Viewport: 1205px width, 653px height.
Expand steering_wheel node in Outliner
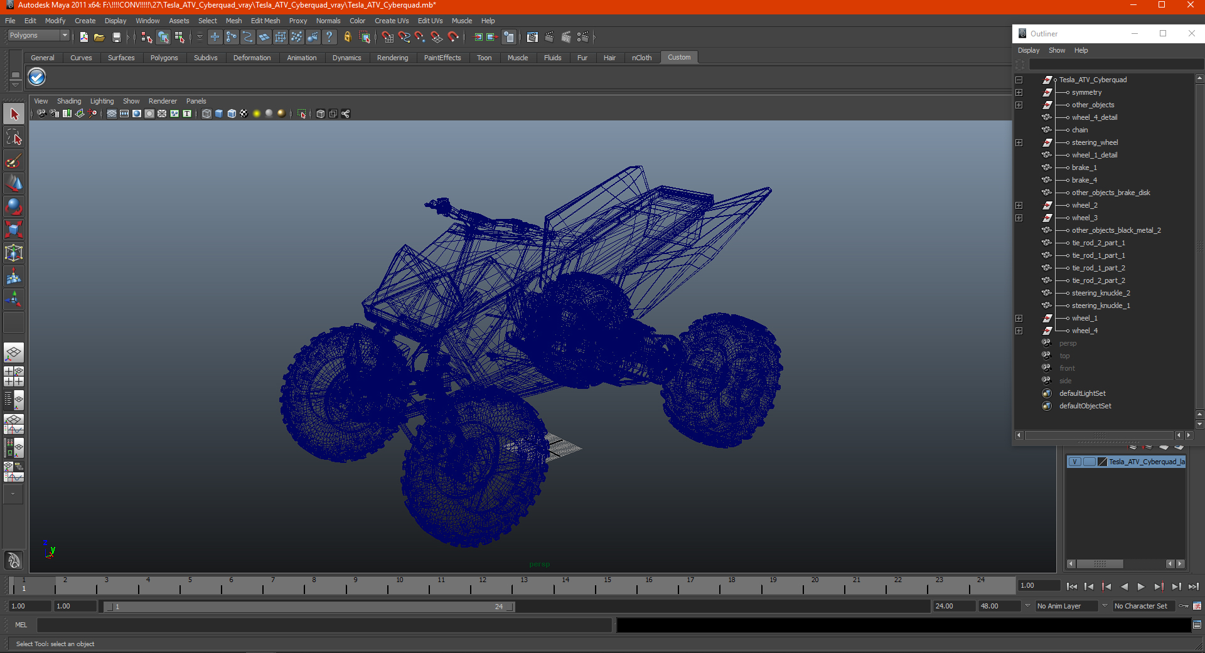coord(1019,142)
